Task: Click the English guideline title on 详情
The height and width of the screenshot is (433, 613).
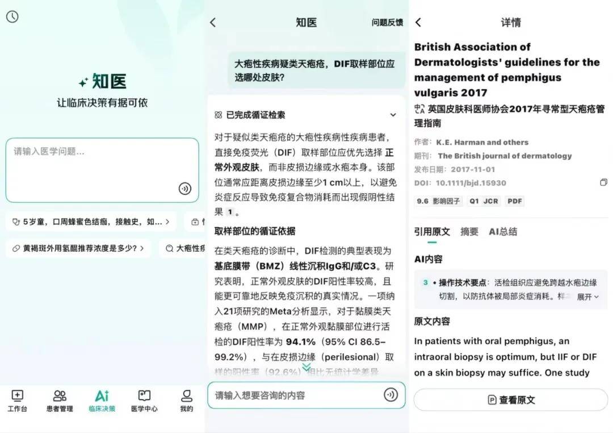Action: click(507, 70)
